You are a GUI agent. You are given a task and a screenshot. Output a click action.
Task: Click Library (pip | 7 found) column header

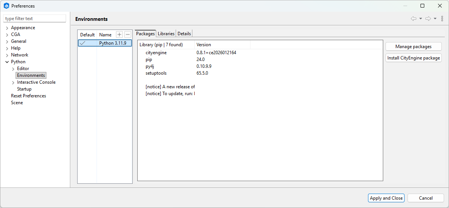tap(166, 45)
